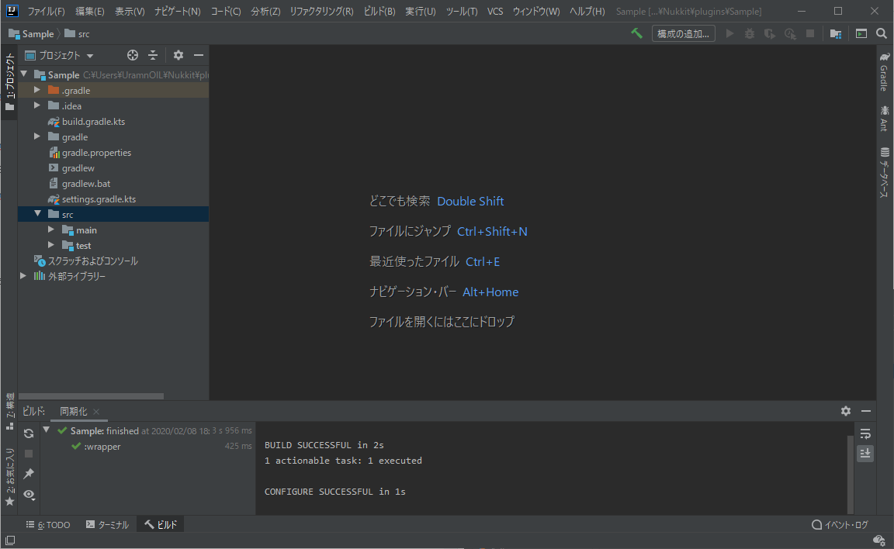Toggle tool window quick access icon bottom-left
The width and height of the screenshot is (894, 549).
coord(9,540)
